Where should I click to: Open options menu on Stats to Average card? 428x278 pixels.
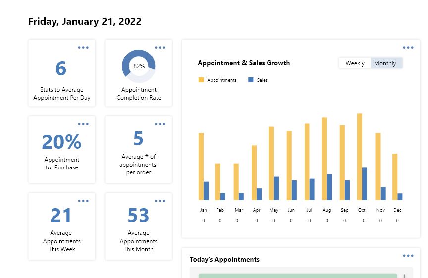click(83, 48)
